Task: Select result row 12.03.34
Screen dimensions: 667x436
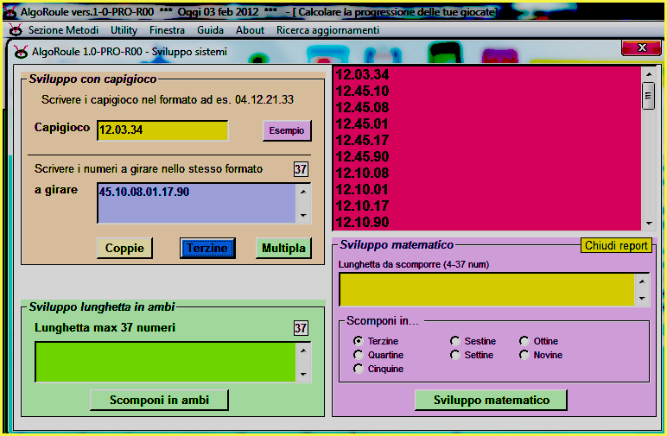Action: (486, 74)
